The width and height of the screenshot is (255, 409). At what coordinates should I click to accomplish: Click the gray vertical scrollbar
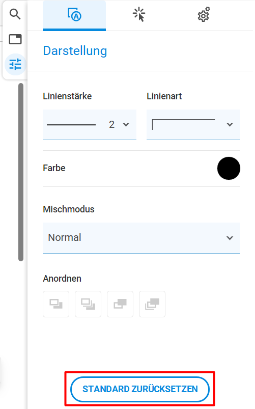[x=21, y=172]
